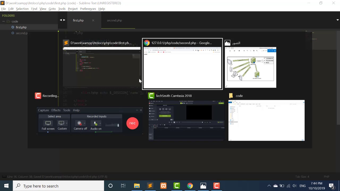The image size is (340, 191).
Task: Open the Custom area dropdown arrow
Action: point(66,123)
